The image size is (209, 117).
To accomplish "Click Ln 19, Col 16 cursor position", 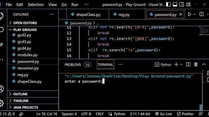I will pos(47,114).
